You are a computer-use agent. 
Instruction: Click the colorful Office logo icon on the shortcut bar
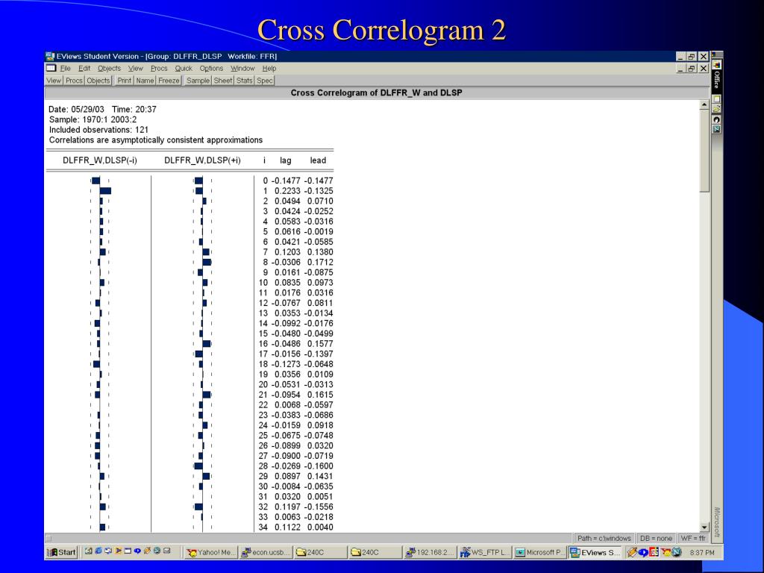[717, 64]
